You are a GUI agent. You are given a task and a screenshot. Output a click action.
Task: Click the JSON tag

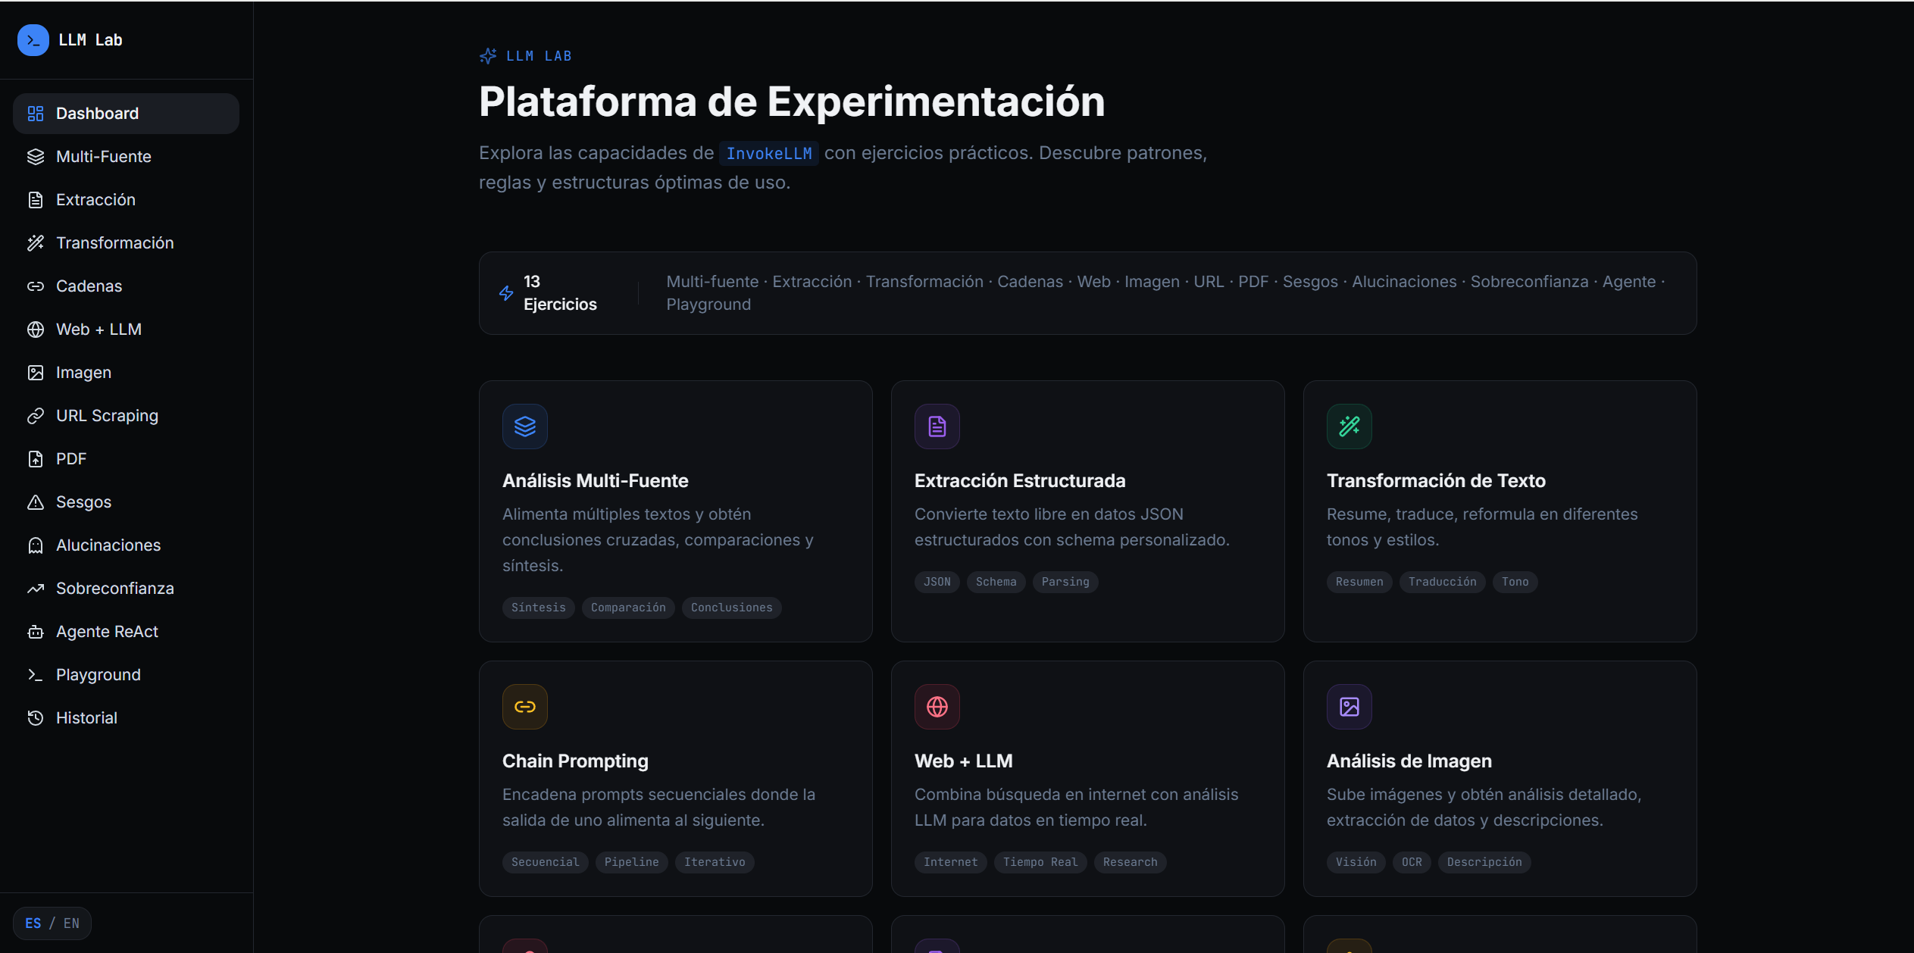pyautogui.click(x=937, y=582)
